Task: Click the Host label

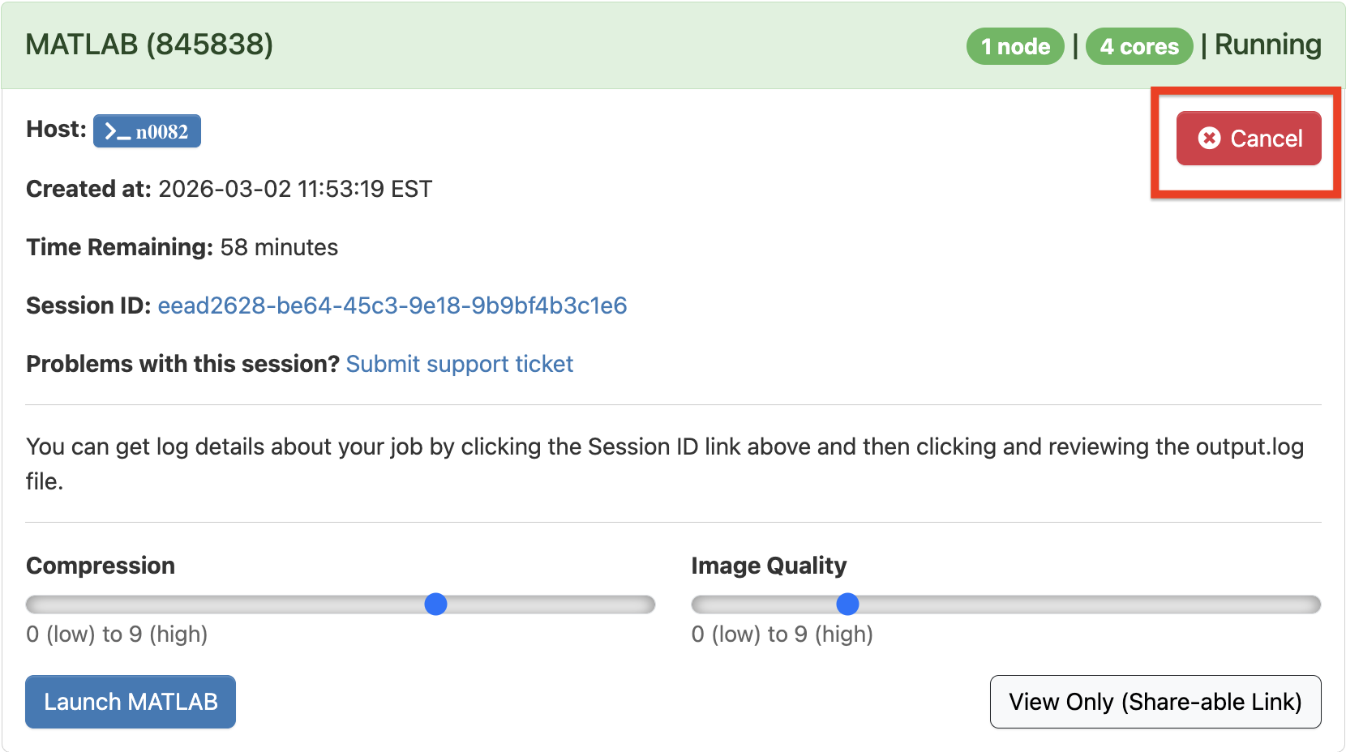Action: 55,129
